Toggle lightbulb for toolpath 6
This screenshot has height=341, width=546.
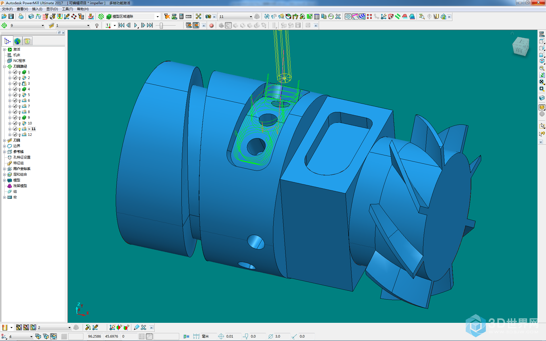(x=20, y=101)
